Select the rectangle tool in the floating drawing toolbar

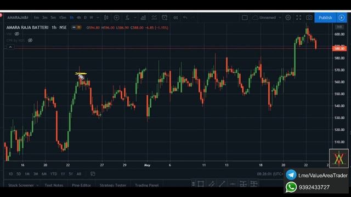201,184
